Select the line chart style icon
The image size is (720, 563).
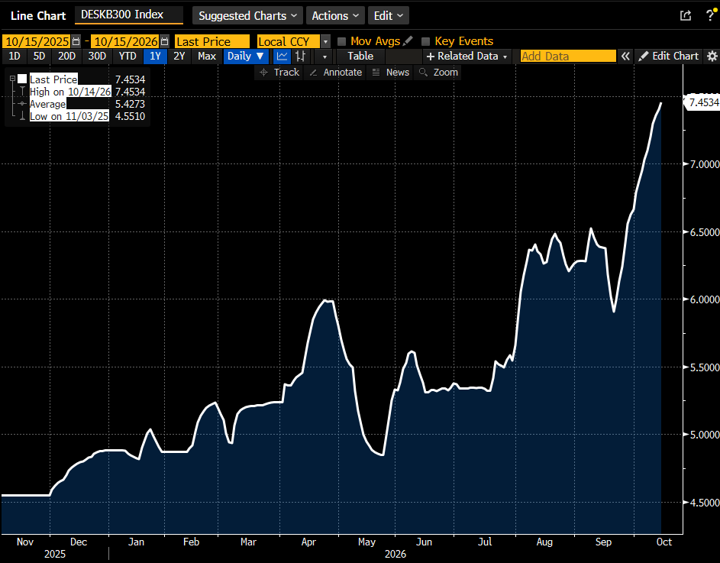tap(282, 56)
